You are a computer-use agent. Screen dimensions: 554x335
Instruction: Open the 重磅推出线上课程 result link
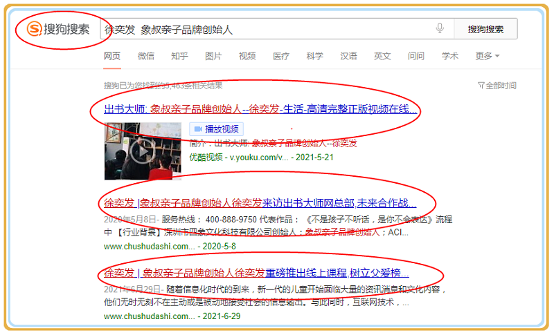[256, 272]
